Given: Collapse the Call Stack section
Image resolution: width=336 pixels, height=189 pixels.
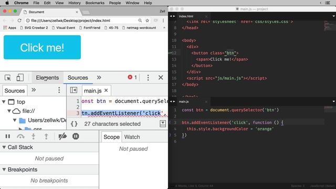Looking at the screenshot, I should click(4, 147).
